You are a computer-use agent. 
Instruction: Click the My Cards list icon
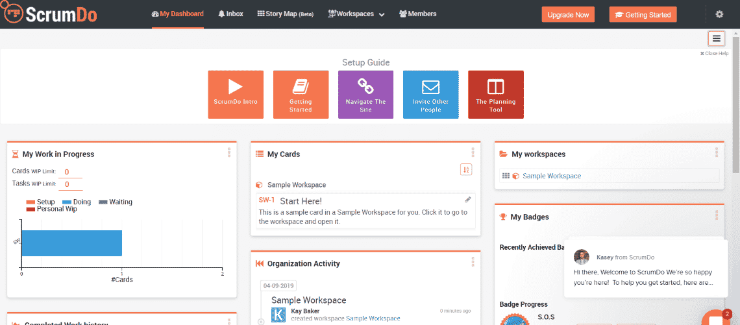pos(259,154)
